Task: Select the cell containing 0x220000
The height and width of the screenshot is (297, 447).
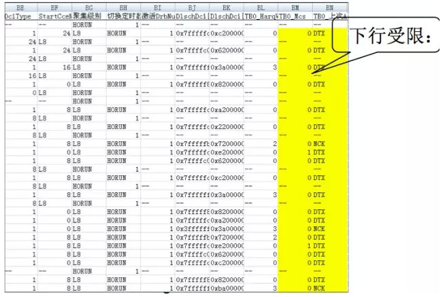Action: click(227, 127)
